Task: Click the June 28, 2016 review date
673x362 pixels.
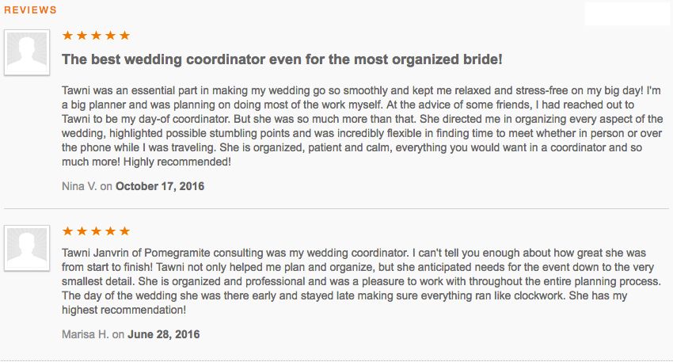Action: click(164, 334)
